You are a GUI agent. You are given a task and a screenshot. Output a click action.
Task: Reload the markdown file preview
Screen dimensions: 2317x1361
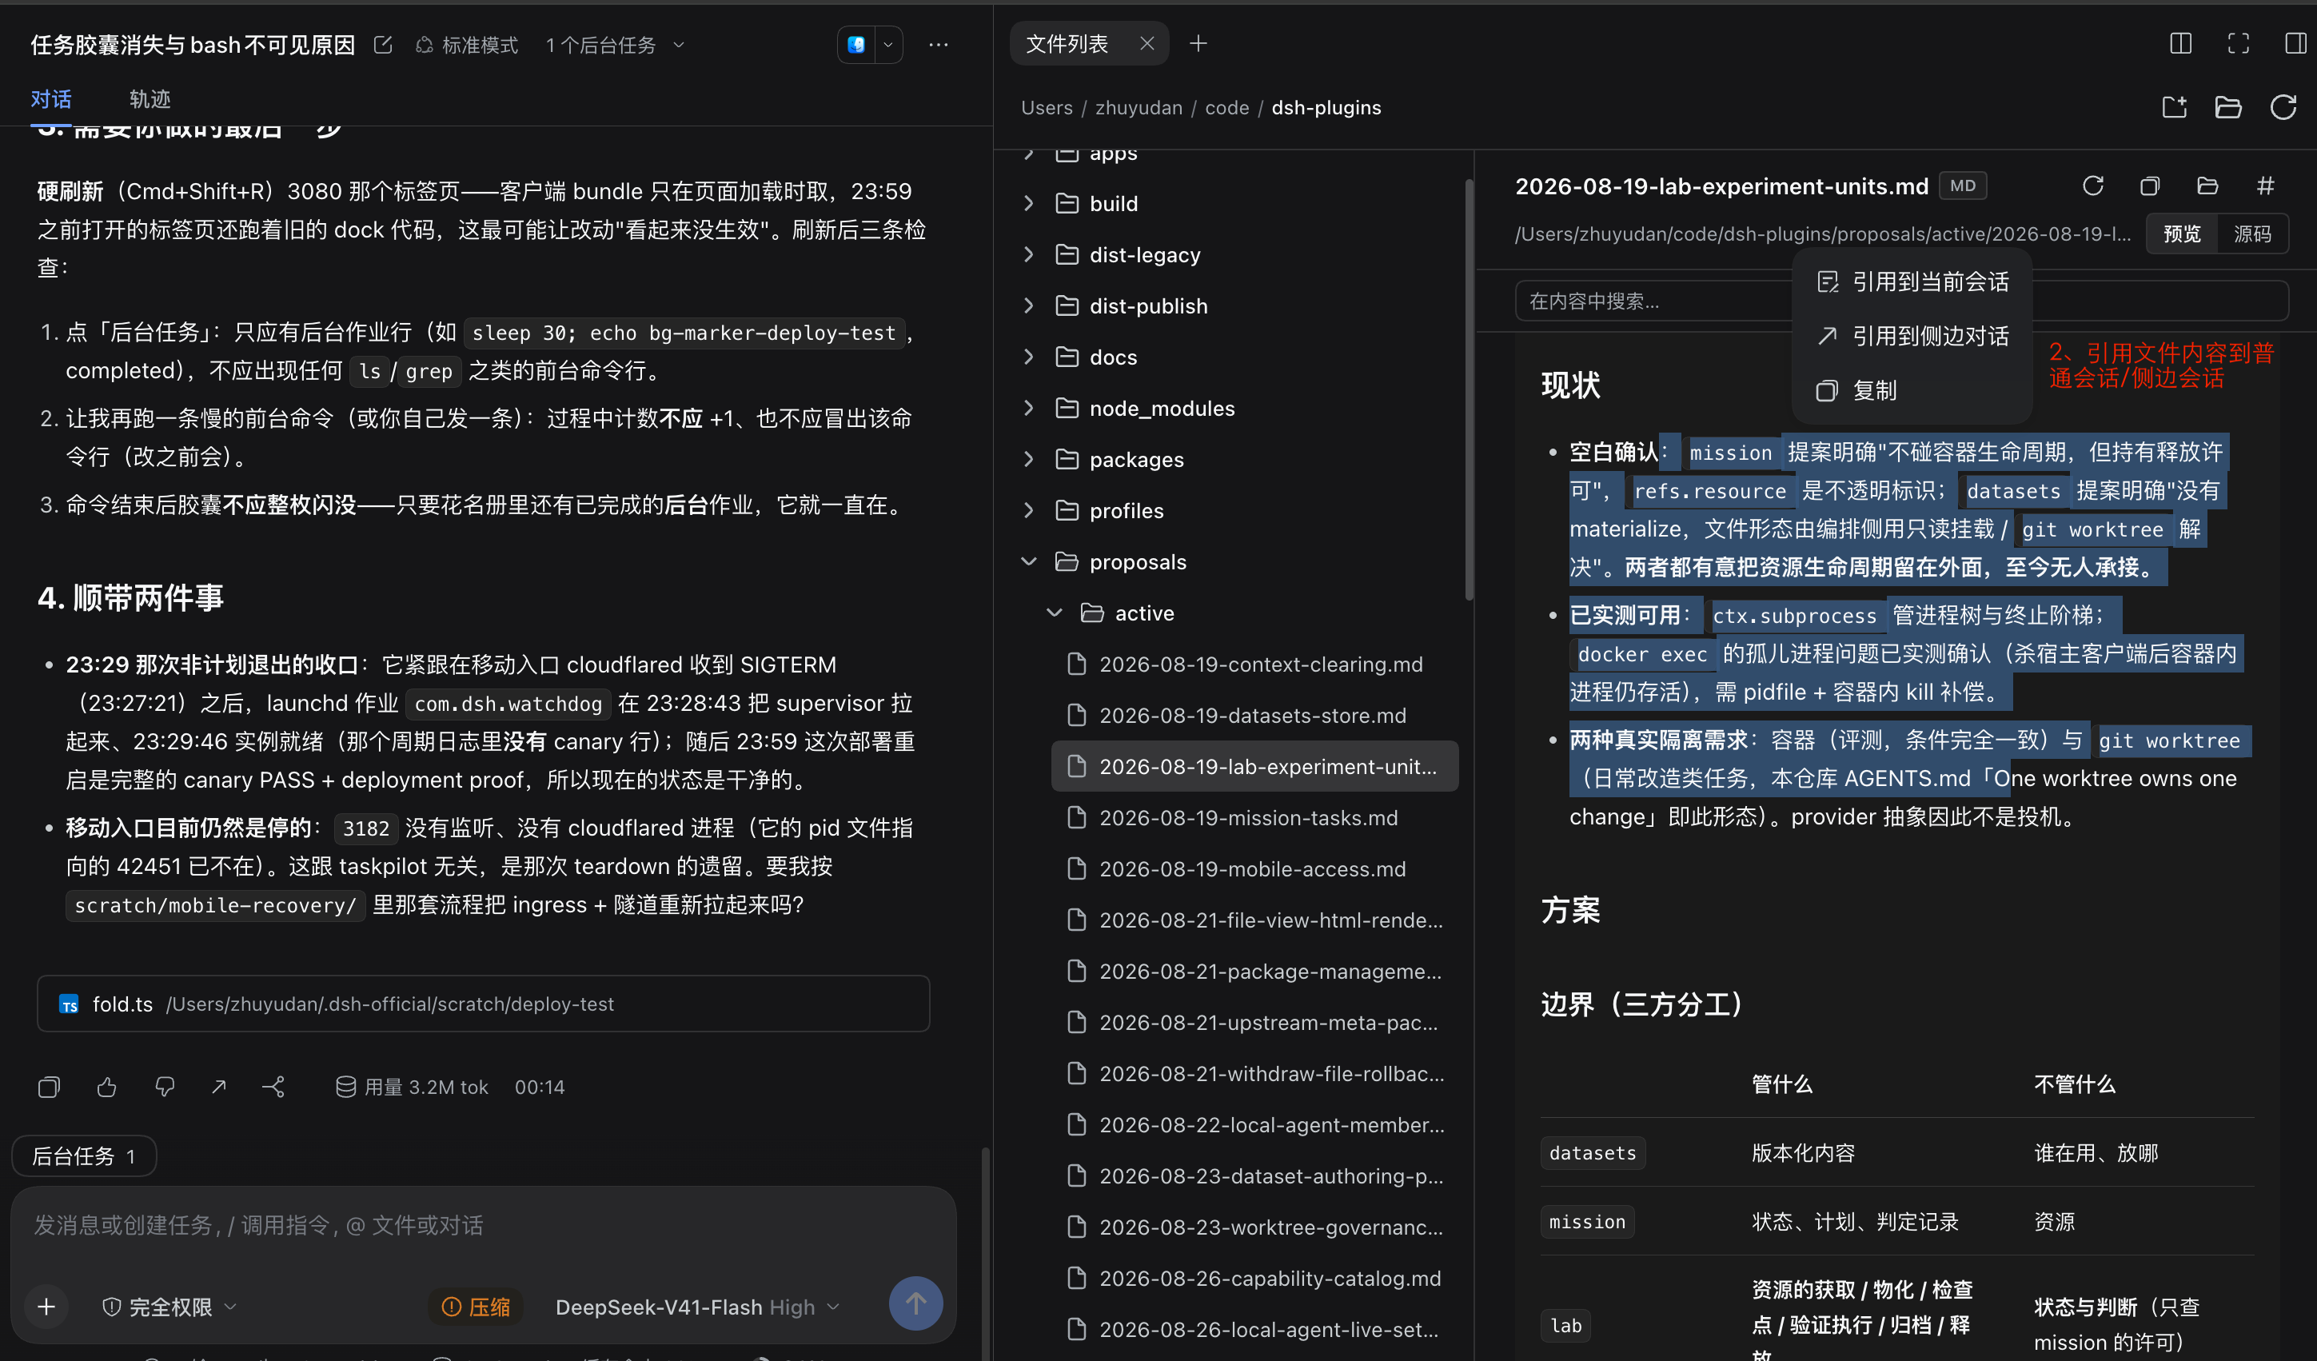pos(2092,186)
